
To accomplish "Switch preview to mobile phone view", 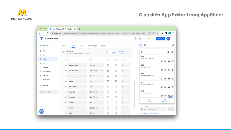I will (141, 45).
